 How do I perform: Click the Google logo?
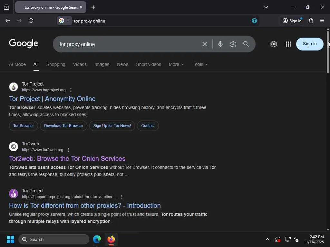pos(24,43)
